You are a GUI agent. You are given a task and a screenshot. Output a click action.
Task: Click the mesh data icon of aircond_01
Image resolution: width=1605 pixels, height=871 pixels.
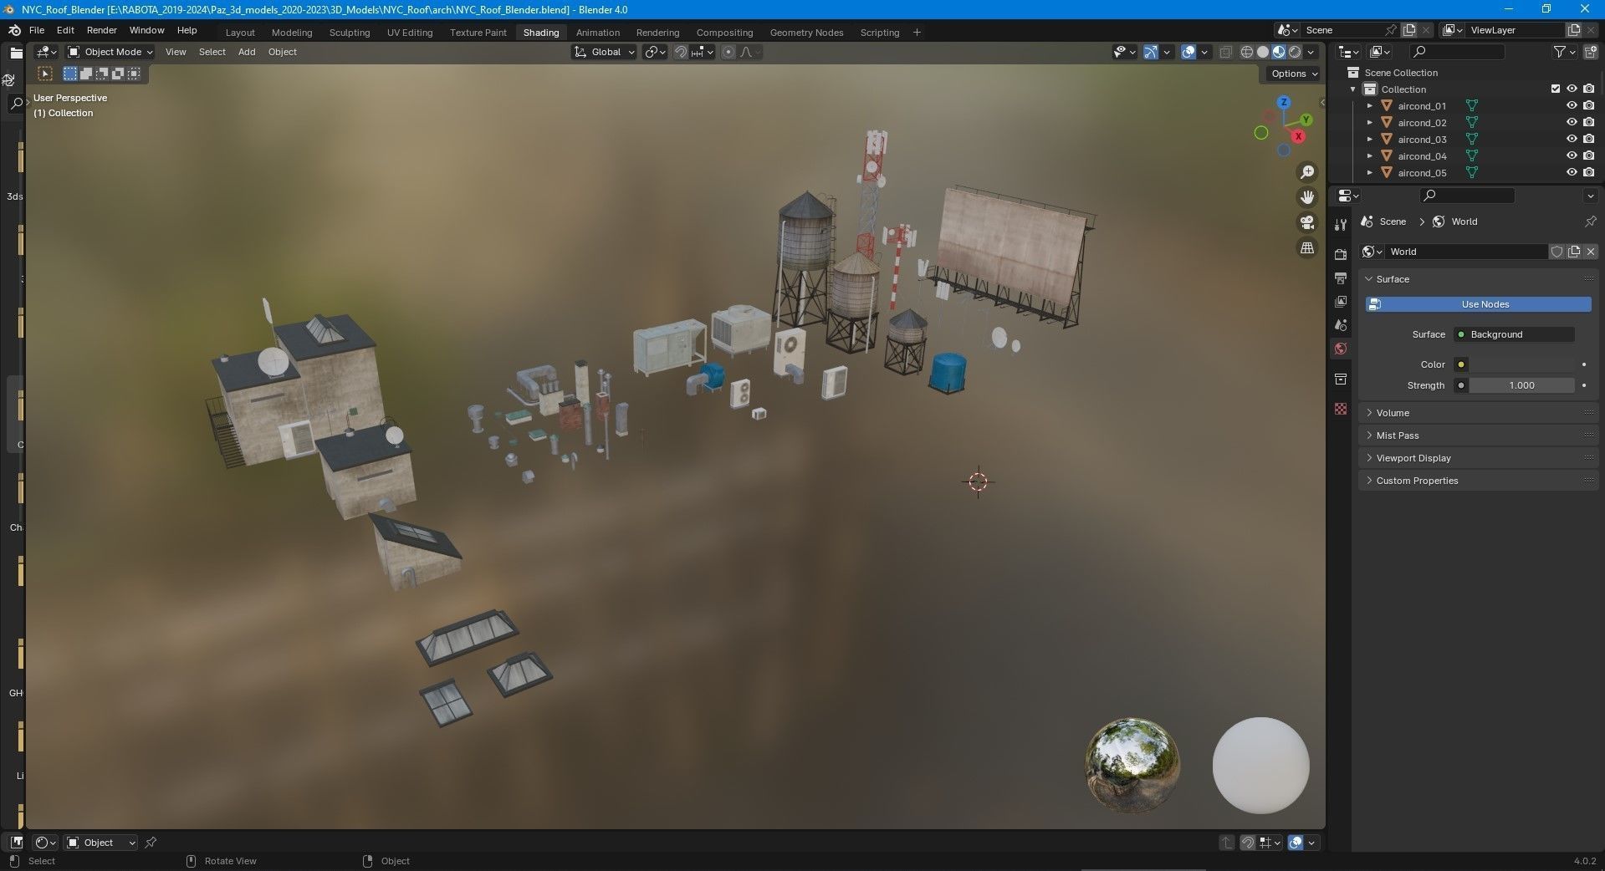(x=1471, y=106)
